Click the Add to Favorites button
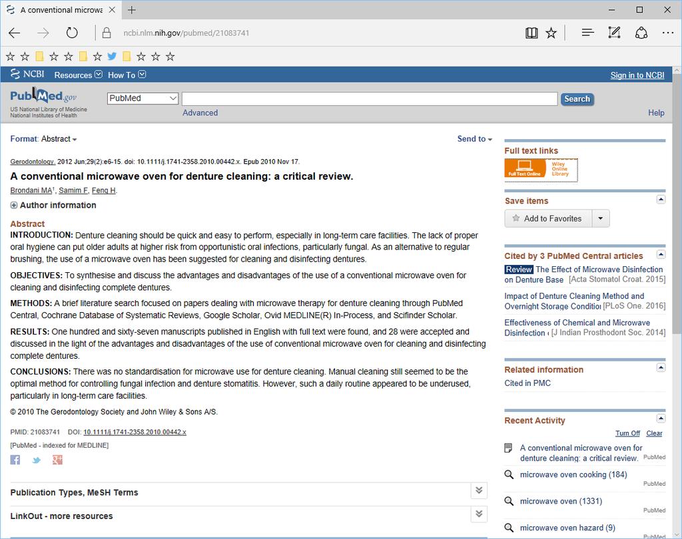682x539 pixels. 549,218
